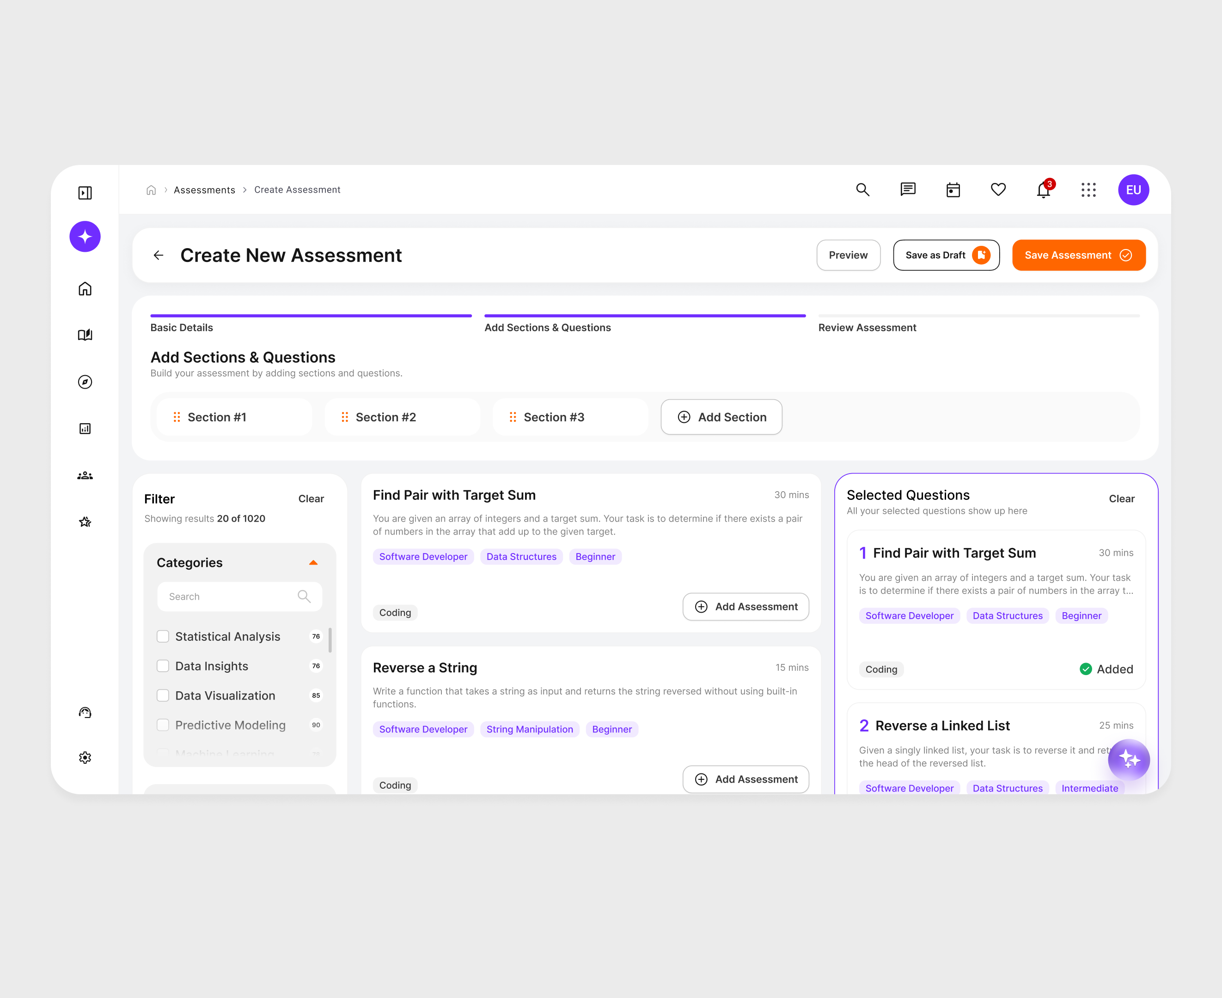The width and height of the screenshot is (1222, 998).
Task: Collapse the sidebar using the panel icon
Action: (85, 193)
